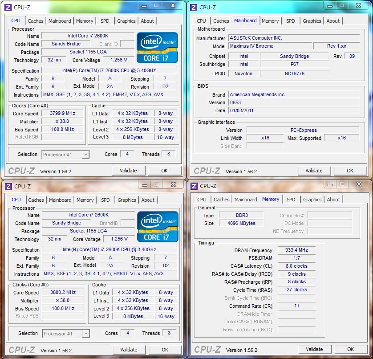
Task: Select CPU tab in top-right Mainboard window
Action: [201, 21]
